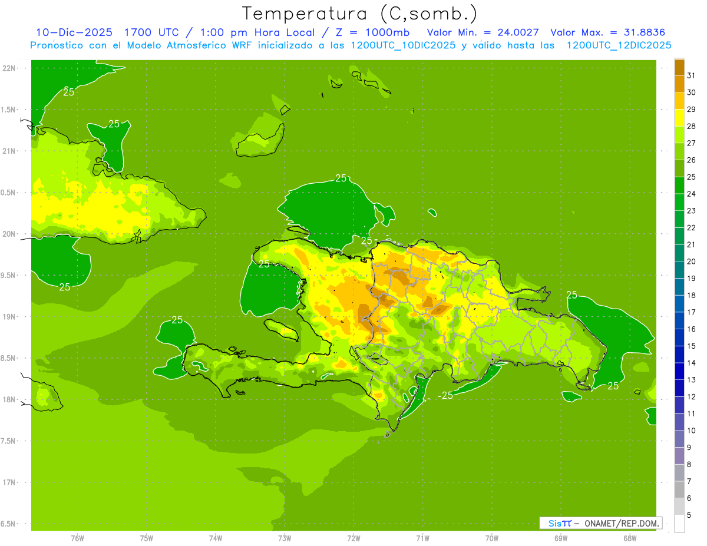
Task: Click the white swatch below legend 5
Action: 679,524
